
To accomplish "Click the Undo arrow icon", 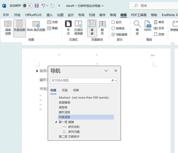I will (x=44, y=6).
